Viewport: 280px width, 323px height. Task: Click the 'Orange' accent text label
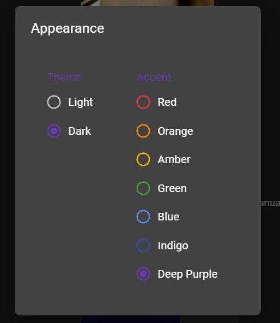pyautogui.click(x=175, y=131)
